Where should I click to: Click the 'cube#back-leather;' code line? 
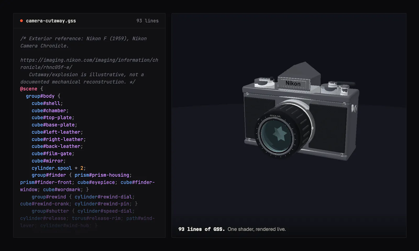[x=57, y=146]
